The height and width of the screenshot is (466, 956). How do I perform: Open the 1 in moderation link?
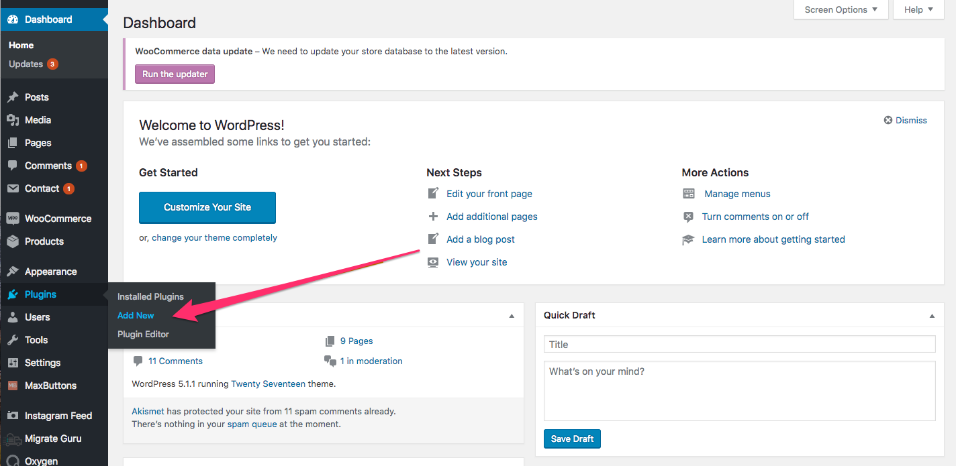click(x=371, y=361)
